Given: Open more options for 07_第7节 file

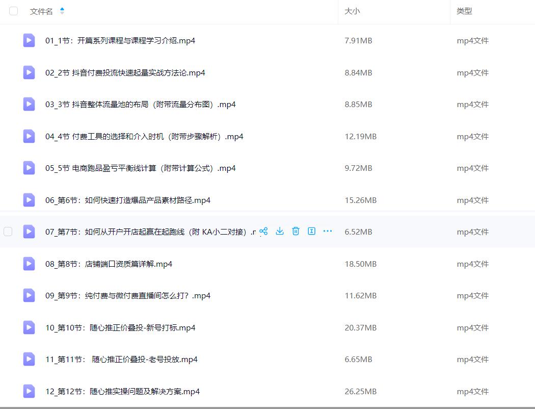Looking at the screenshot, I should 328,231.
